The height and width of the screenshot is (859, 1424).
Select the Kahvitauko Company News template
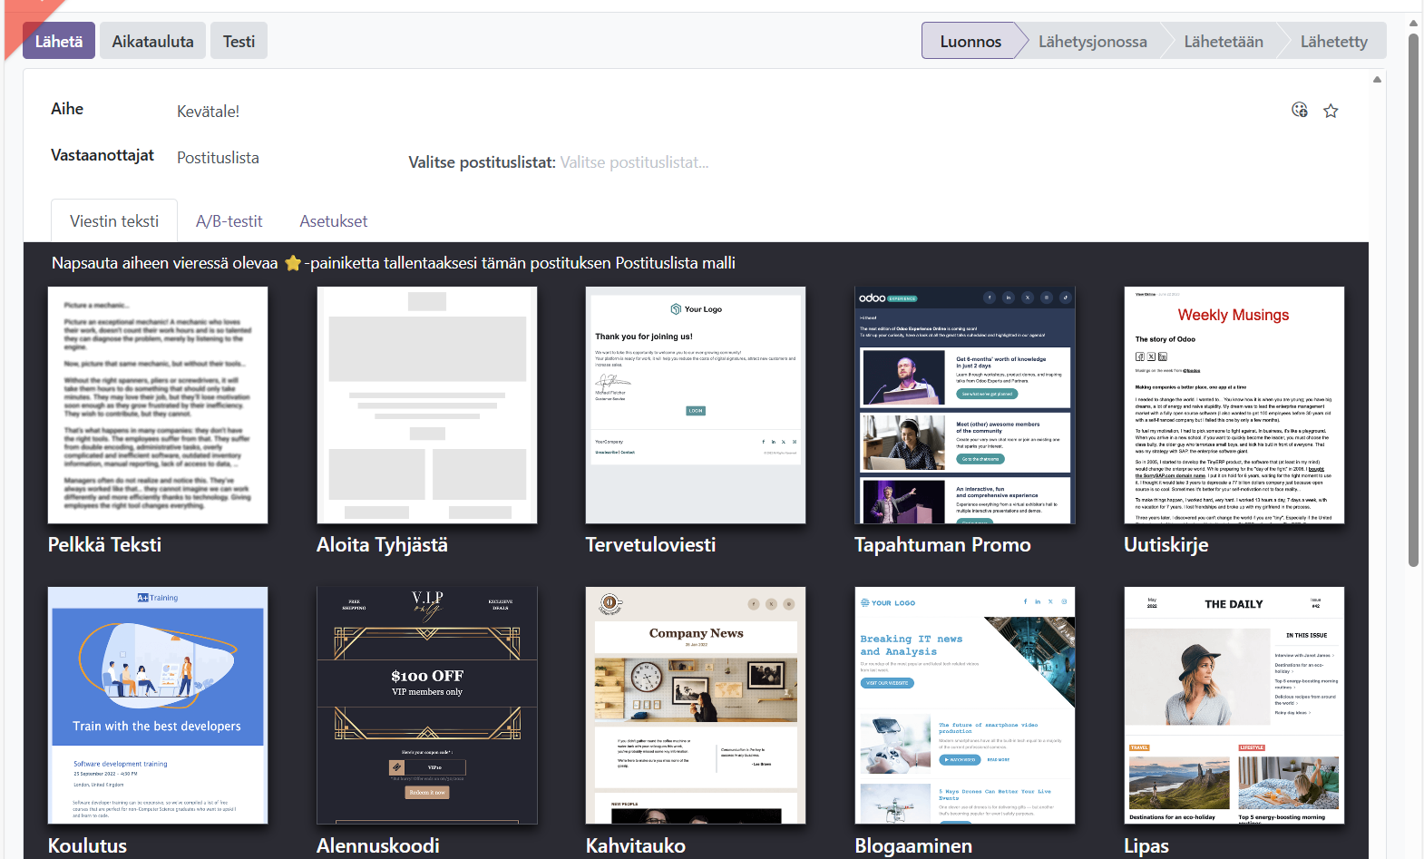coord(696,705)
